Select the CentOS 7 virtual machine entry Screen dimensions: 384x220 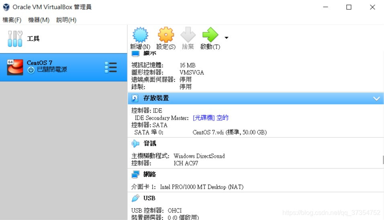(63, 67)
